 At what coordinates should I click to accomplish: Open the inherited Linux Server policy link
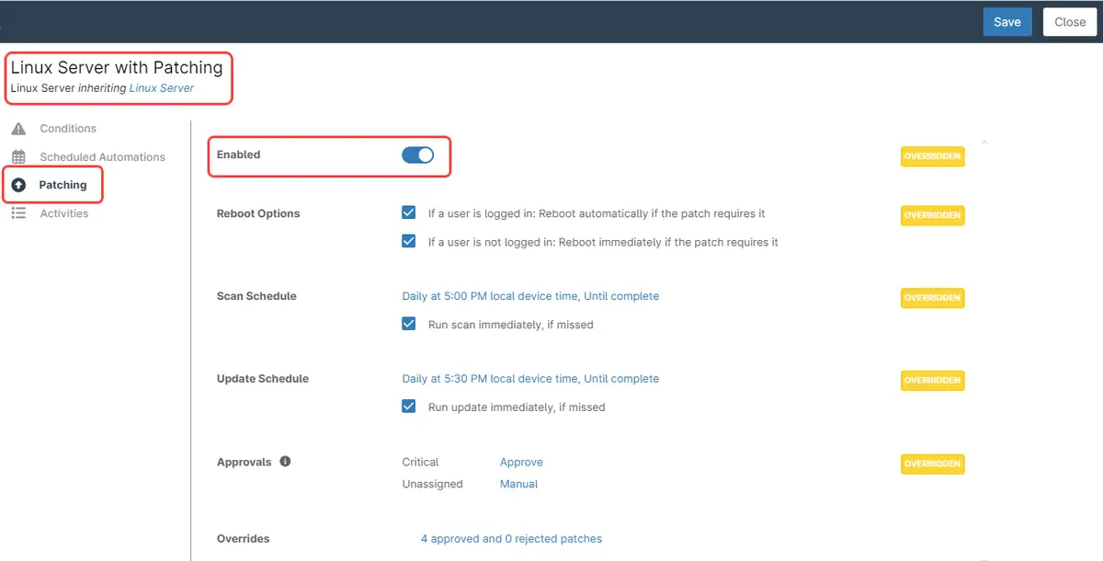coord(162,88)
